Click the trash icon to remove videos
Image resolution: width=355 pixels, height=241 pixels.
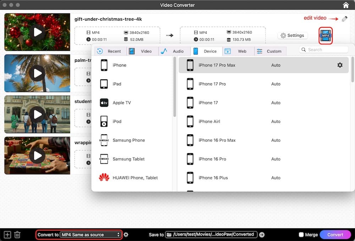[x=17, y=234]
